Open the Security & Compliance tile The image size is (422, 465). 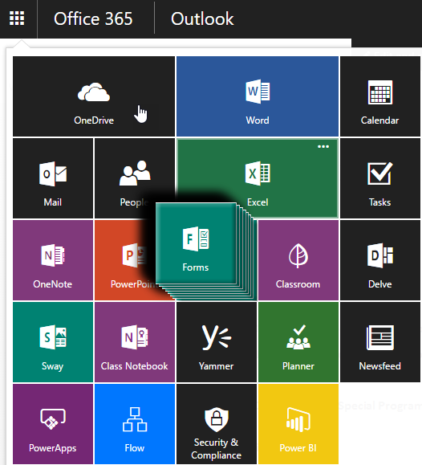click(217, 424)
